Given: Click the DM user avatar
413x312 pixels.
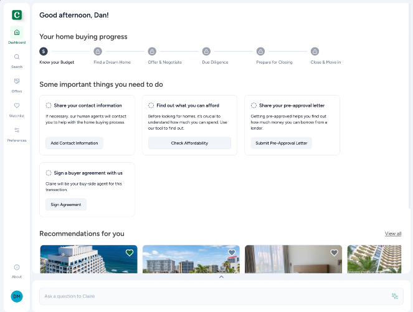Looking at the screenshot, I should (x=17, y=296).
